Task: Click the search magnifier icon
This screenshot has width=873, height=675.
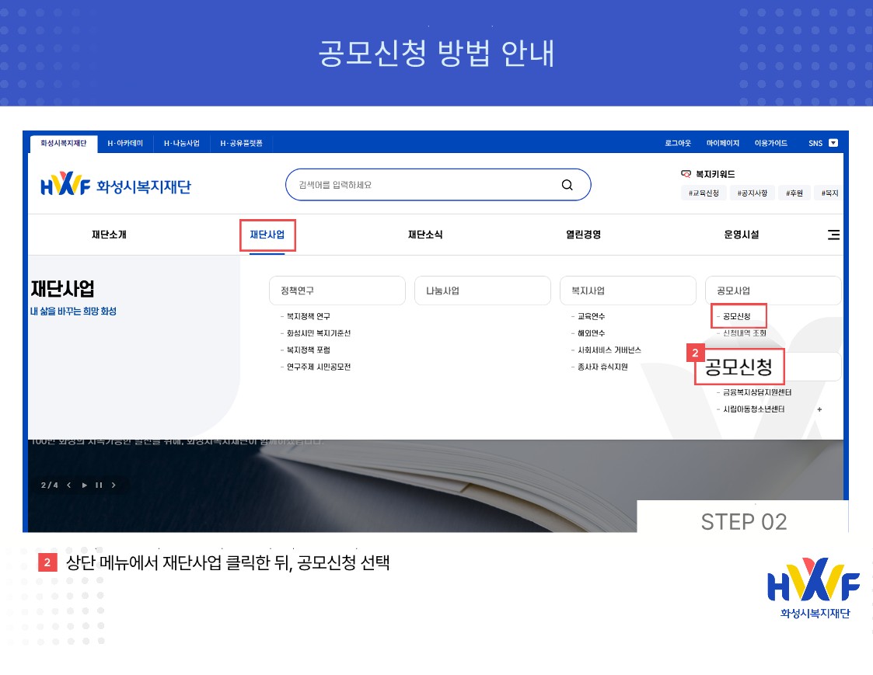Action: coord(567,184)
